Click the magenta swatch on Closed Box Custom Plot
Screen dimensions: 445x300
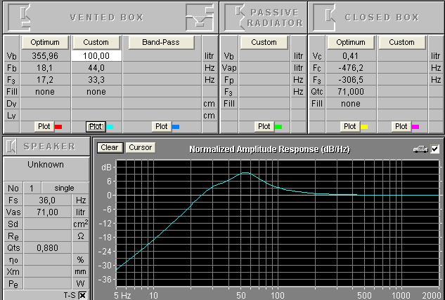tap(415, 126)
